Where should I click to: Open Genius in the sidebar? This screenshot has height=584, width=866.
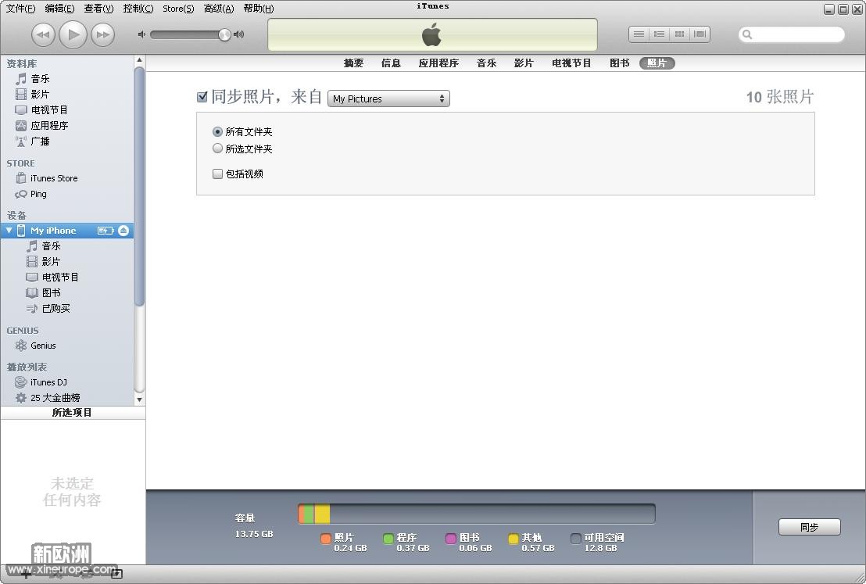[36, 346]
